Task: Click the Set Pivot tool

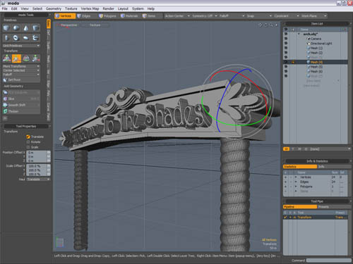Action: coord(20,80)
